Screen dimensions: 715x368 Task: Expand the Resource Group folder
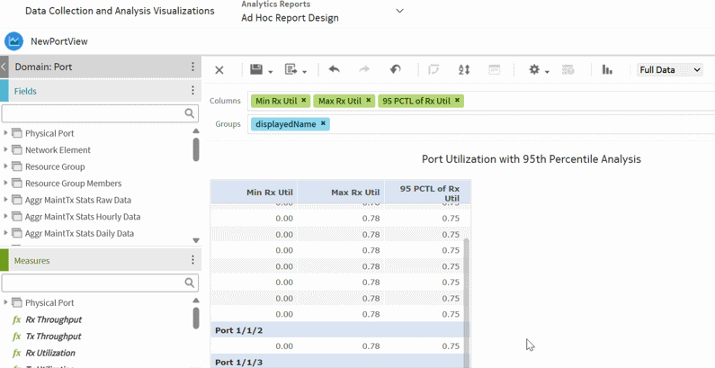5,166
